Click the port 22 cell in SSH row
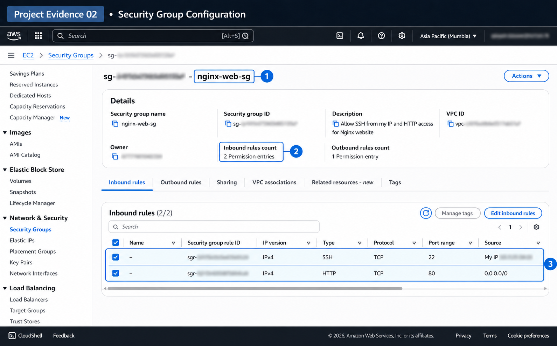 pyautogui.click(x=432, y=257)
